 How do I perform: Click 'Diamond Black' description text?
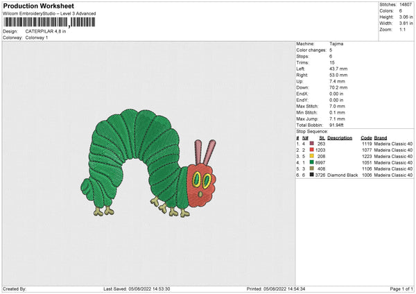point(343,175)
